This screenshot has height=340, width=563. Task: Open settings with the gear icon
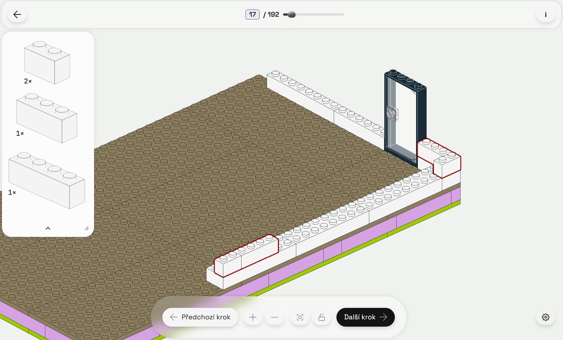[x=545, y=317]
